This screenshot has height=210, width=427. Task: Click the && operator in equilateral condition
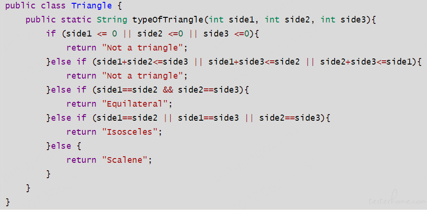point(168,90)
